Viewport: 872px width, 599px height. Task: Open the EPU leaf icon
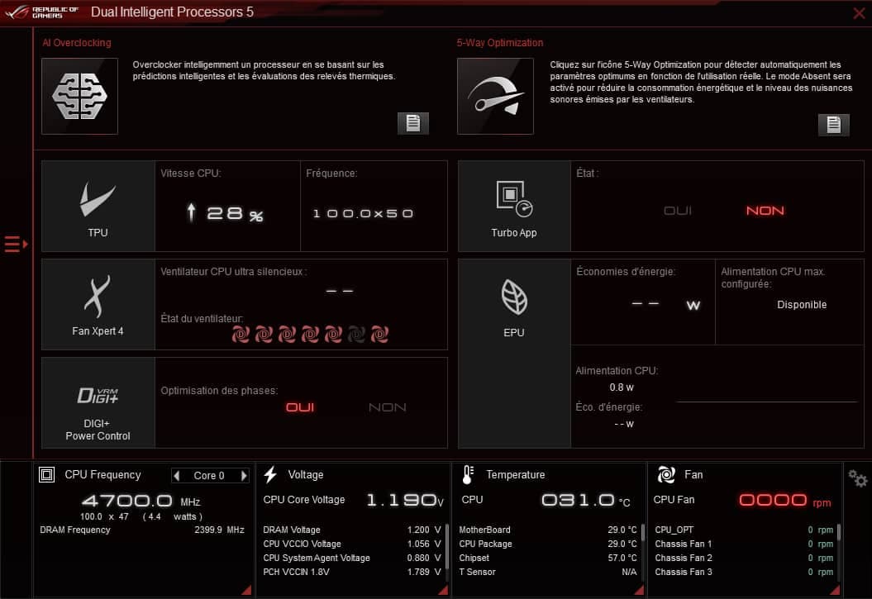pyautogui.click(x=514, y=304)
